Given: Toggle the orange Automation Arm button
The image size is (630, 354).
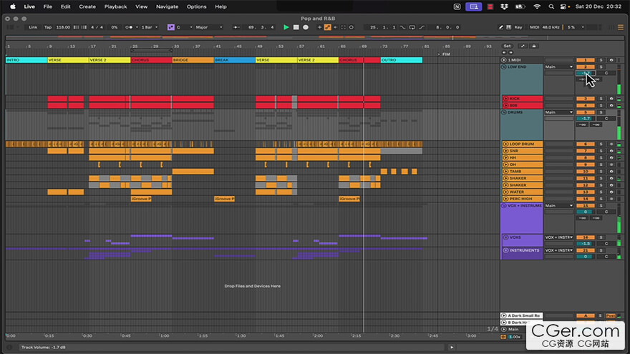Looking at the screenshot, I should [x=327, y=27].
